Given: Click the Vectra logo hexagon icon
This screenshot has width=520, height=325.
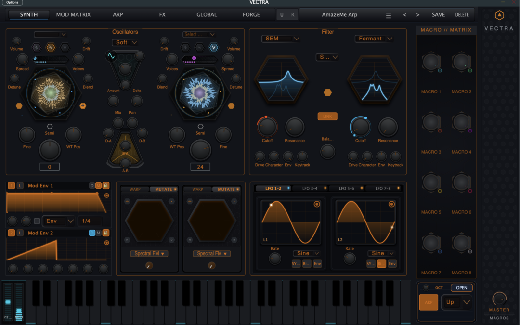Looking at the screenshot, I should (x=499, y=15).
